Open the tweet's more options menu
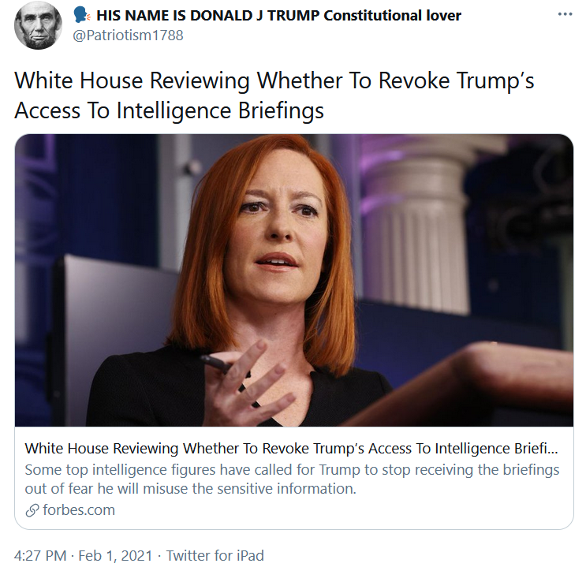 tap(565, 14)
